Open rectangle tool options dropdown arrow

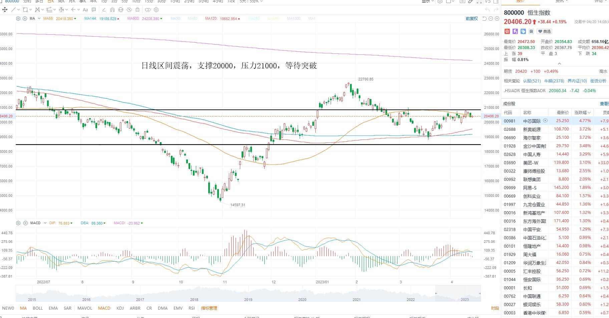[30, 10]
